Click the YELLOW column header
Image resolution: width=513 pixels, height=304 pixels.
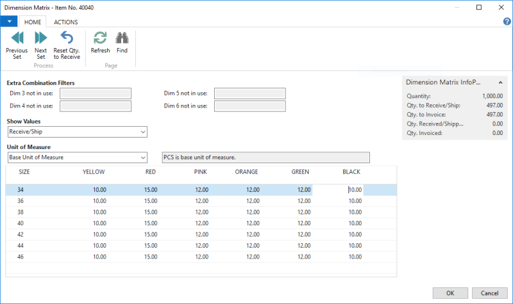[94, 172]
